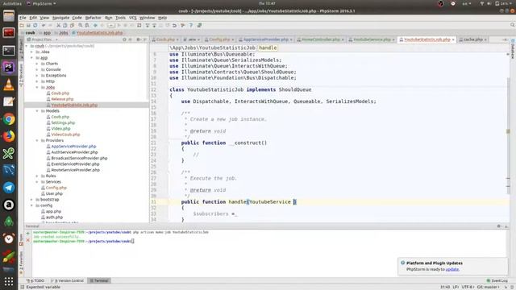Show applications grid in the dock

(9, 281)
